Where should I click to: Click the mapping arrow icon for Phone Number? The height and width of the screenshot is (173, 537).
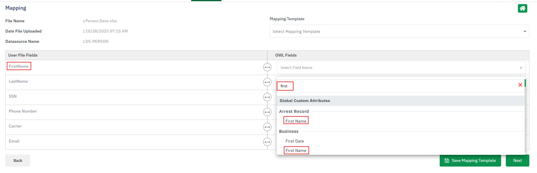tap(267, 112)
